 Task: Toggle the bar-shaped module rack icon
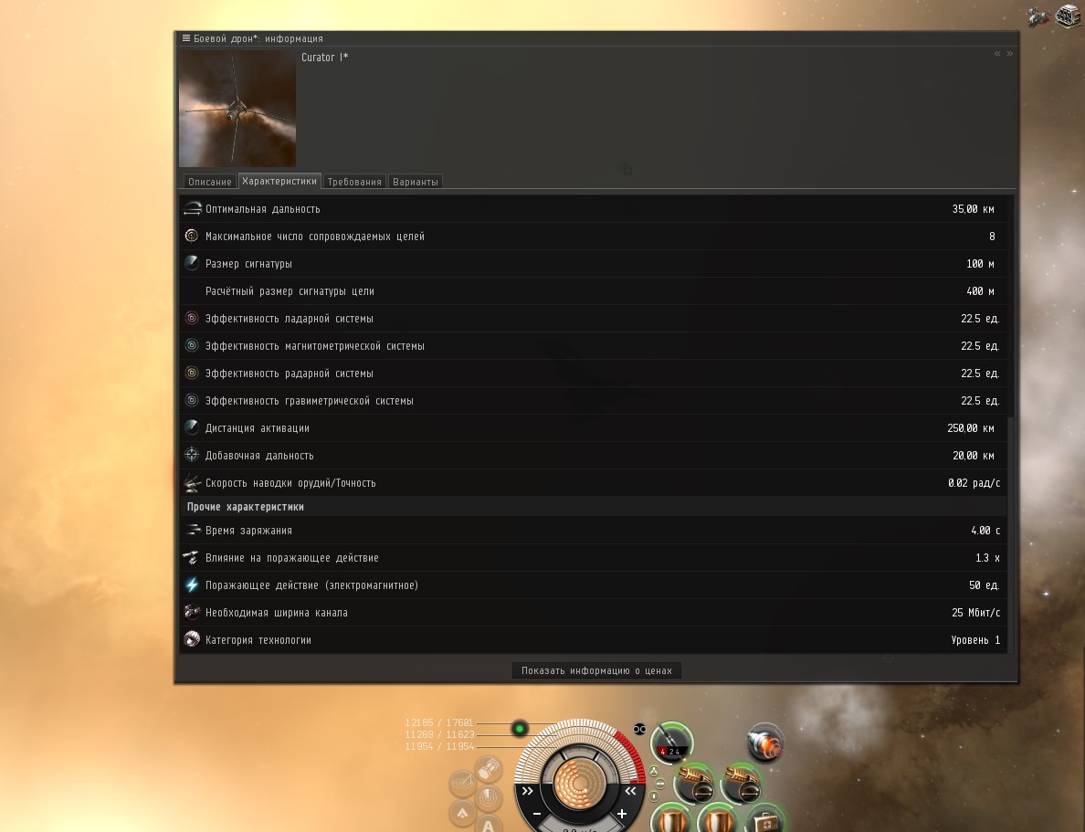click(654, 796)
